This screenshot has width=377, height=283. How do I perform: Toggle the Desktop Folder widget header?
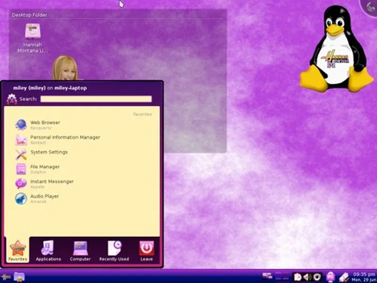[29, 15]
